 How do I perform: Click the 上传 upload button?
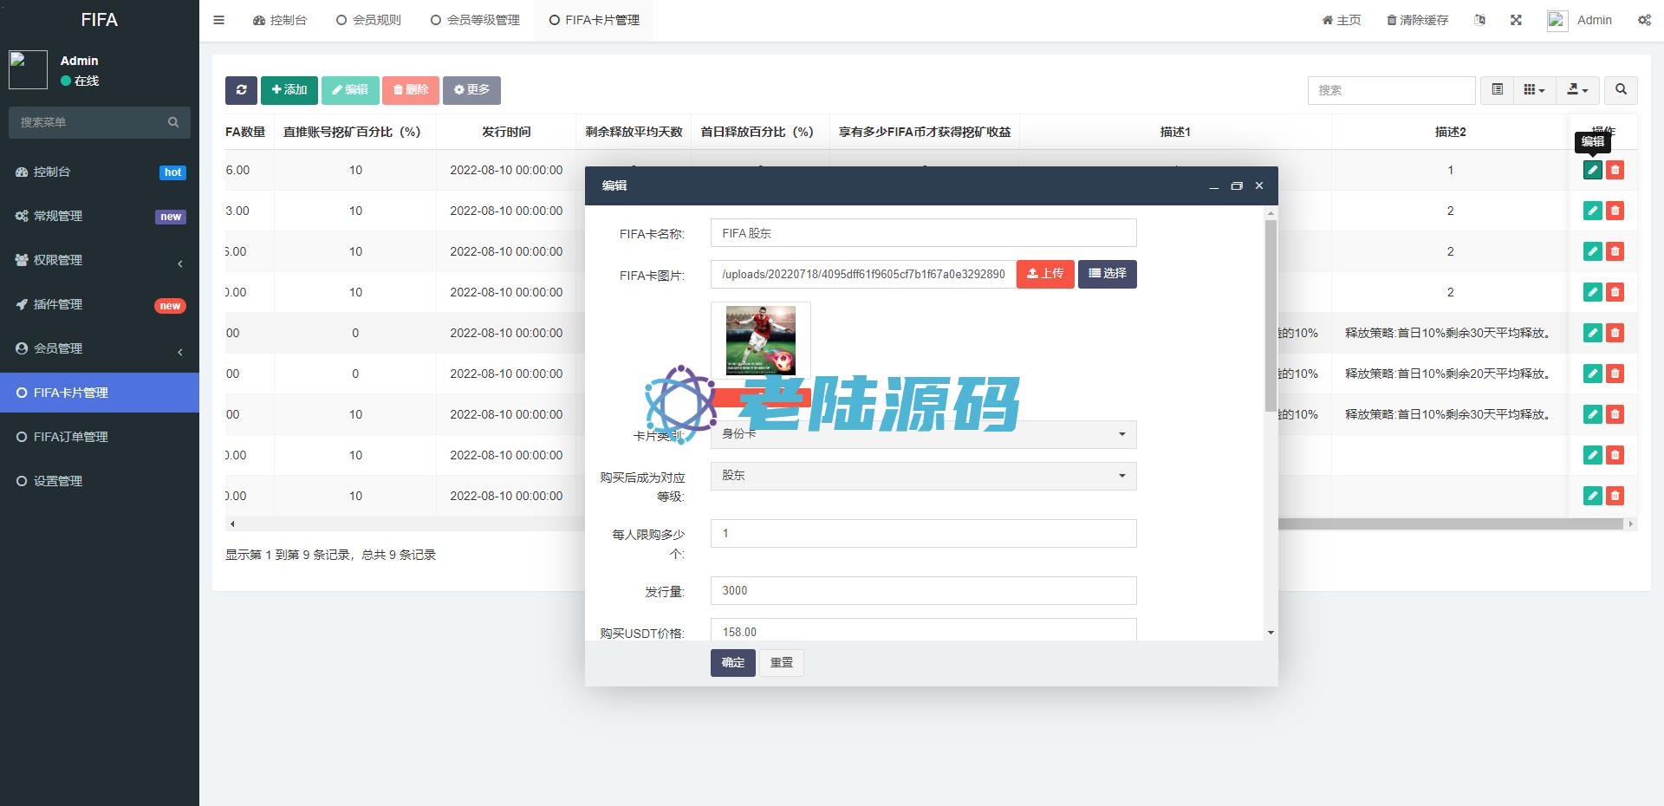click(x=1045, y=274)
